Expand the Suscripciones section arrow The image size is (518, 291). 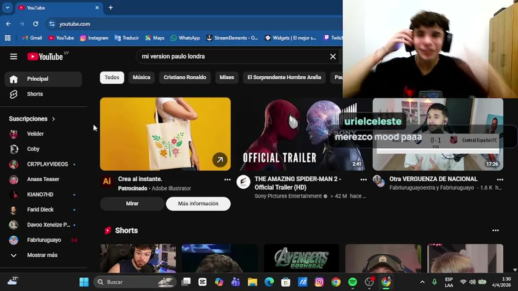pyautogui.click(x=53, y=119)
